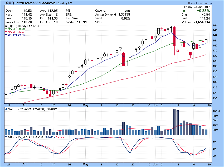This screenshot has width=224, height=167.
Task: Click the 138 price axis label
Action: coord(215,56)
